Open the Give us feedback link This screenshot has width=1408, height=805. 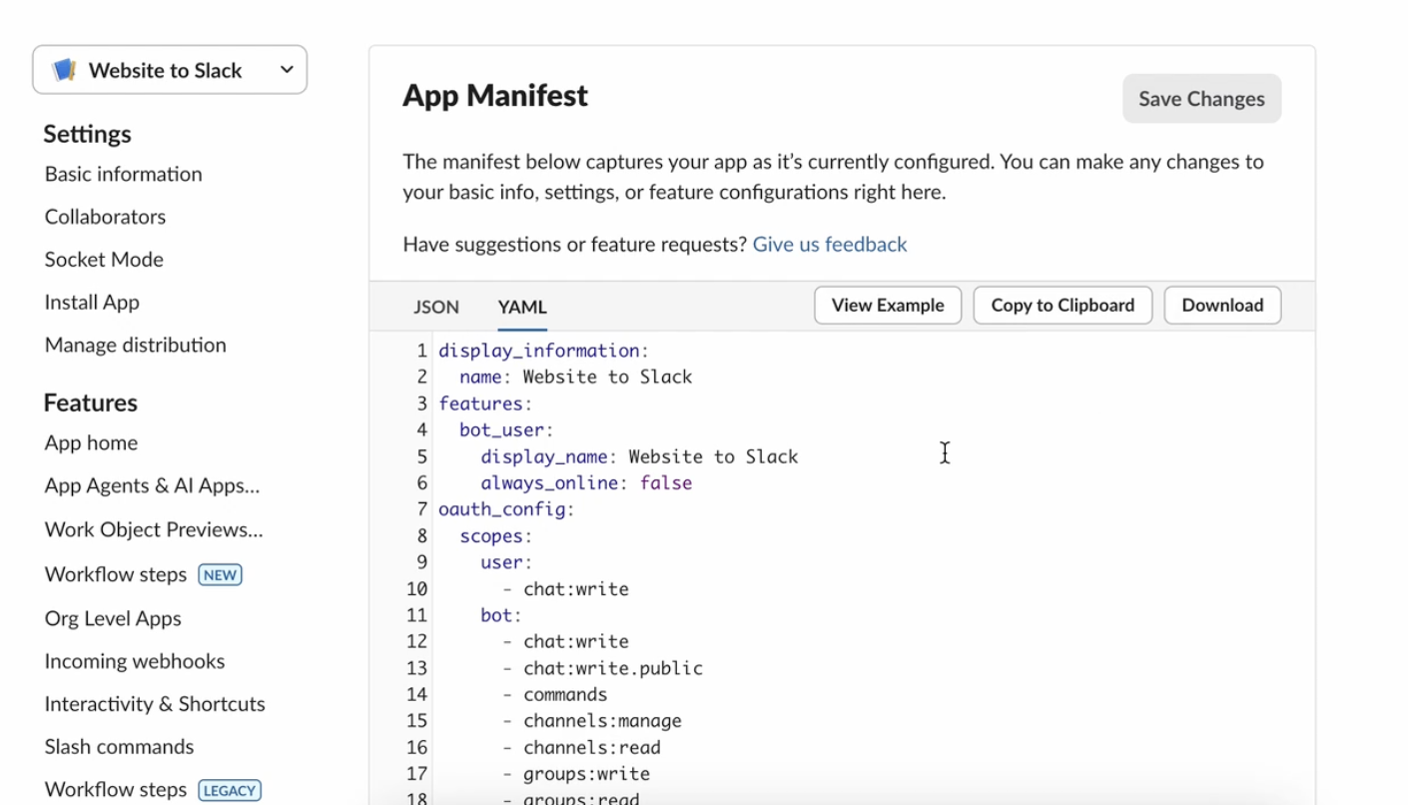tap(829, 245)
